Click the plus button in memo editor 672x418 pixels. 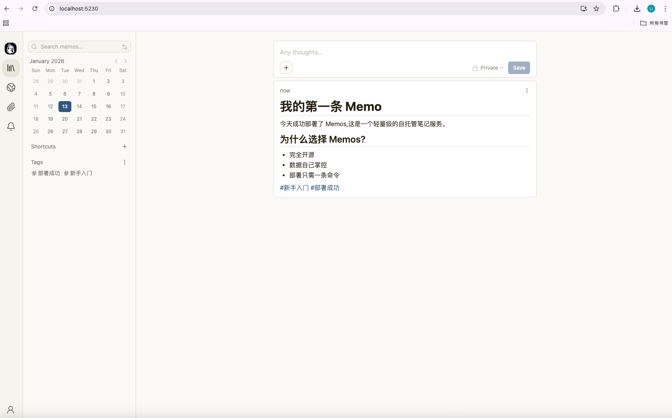pos(286,68)
